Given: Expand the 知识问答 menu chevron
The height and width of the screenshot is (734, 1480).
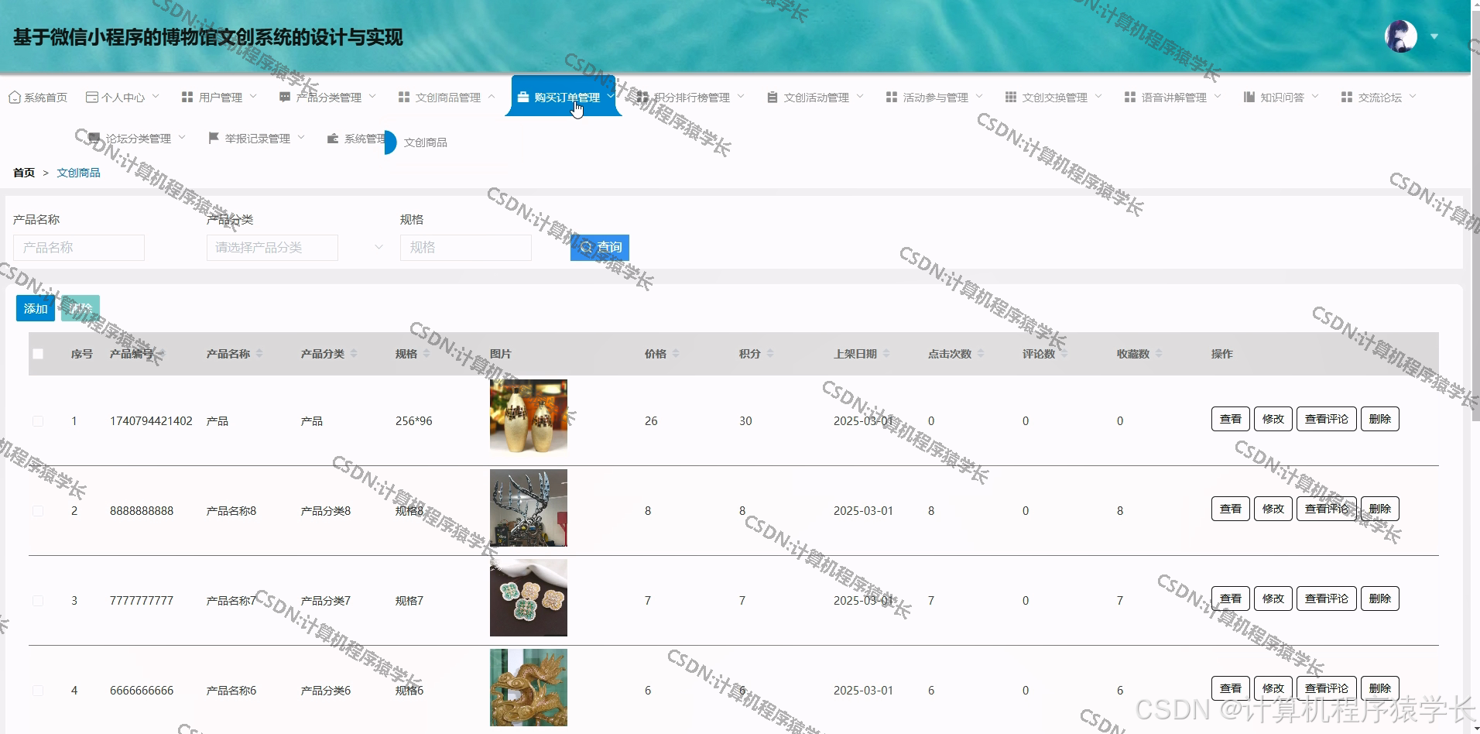Looking at the screenshot, I should click(1315, 97).
